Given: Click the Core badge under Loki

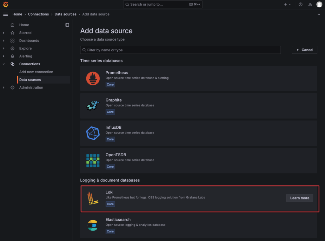Looking at the screenshot, I should click(x=110, y=204).
